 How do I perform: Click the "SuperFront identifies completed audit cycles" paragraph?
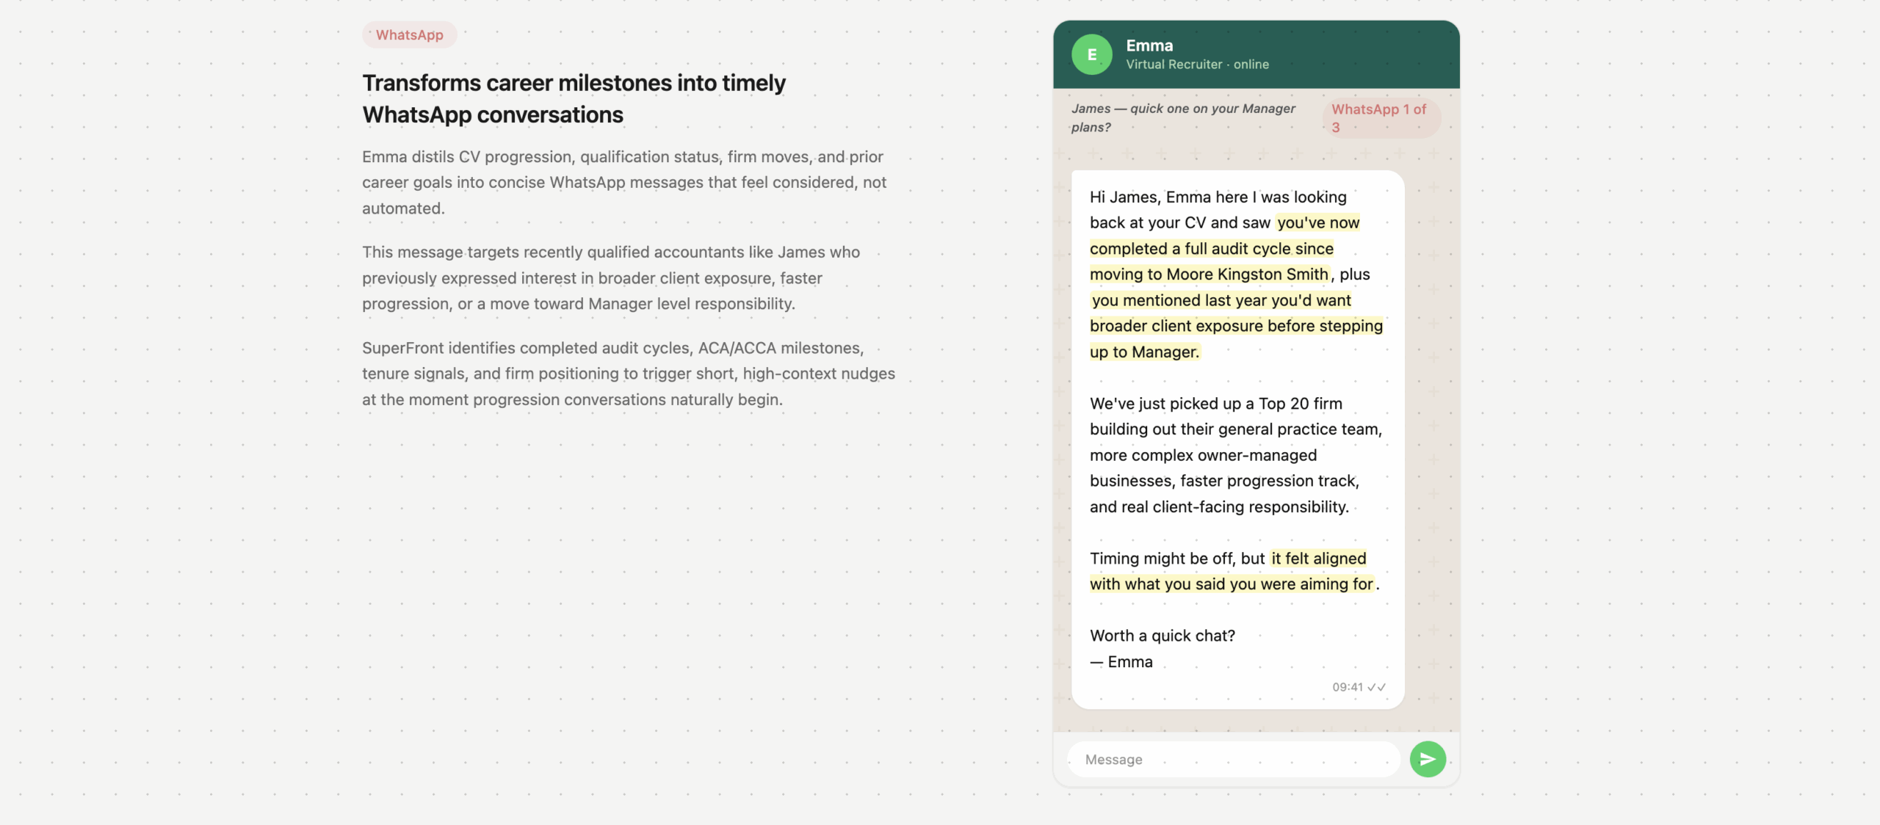[x=628, y=374]
